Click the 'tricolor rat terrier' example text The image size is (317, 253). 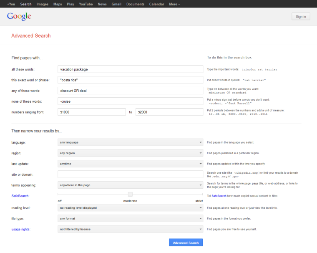pyautogui.click(x=259, y=69)
